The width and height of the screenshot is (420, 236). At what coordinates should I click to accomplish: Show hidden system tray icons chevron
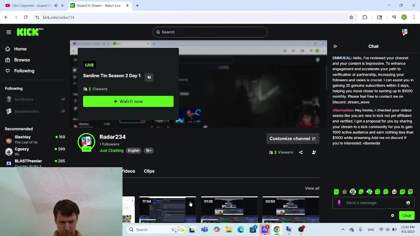pos(343,229)
